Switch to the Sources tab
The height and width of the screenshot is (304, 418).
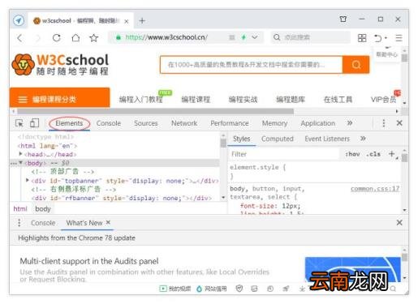[x=145, y=123]
